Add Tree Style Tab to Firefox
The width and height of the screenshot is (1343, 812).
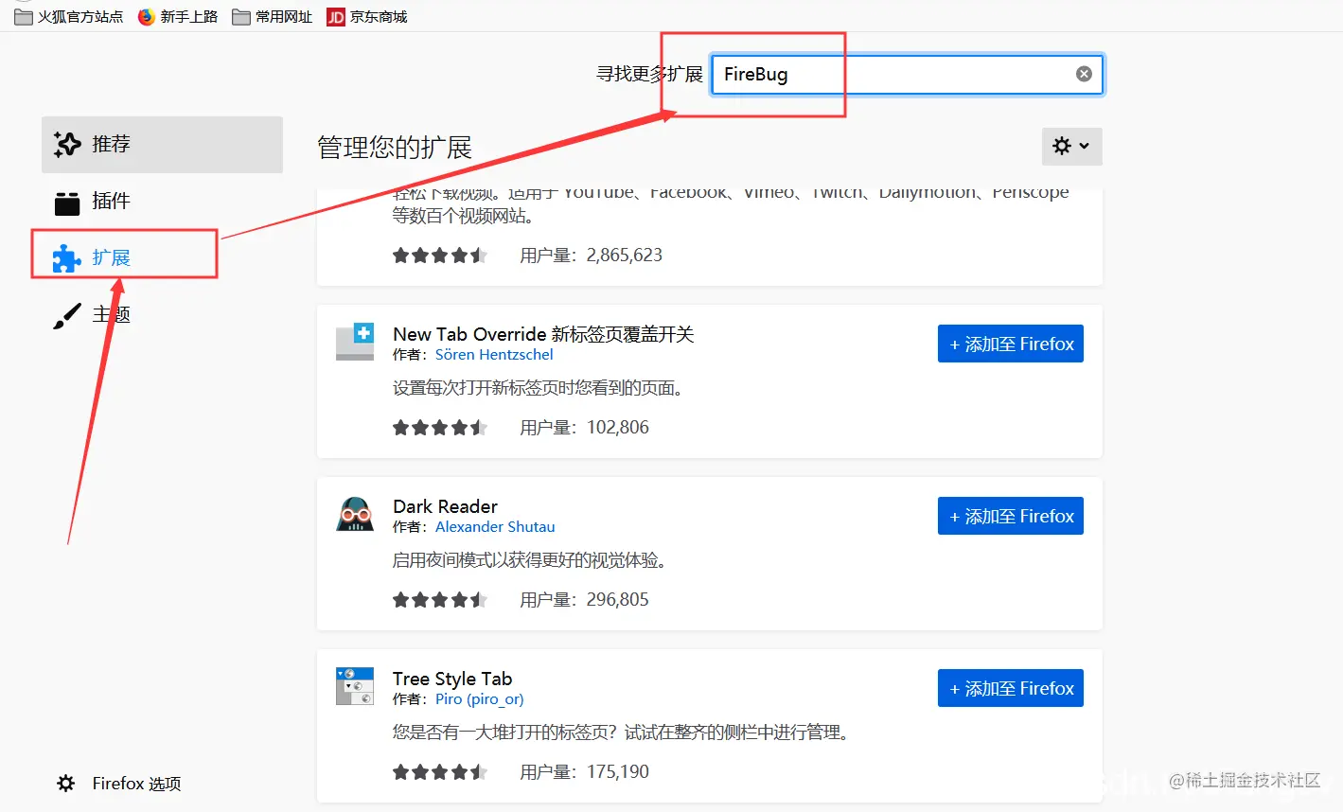click(x=1011, y=688)
